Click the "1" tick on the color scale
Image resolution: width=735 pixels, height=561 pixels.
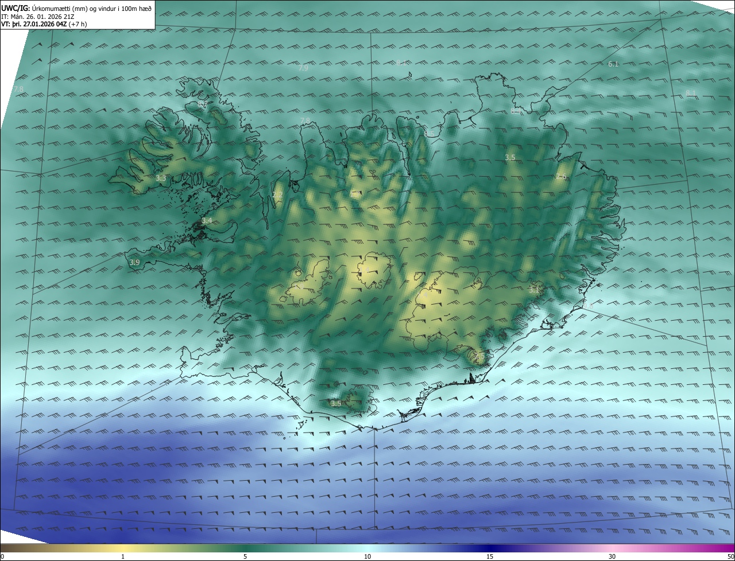tap(123, 556)
